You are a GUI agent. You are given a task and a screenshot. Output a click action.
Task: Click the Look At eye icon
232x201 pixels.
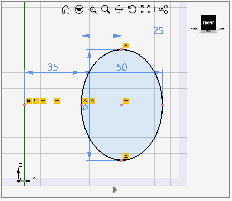point(79,10)
